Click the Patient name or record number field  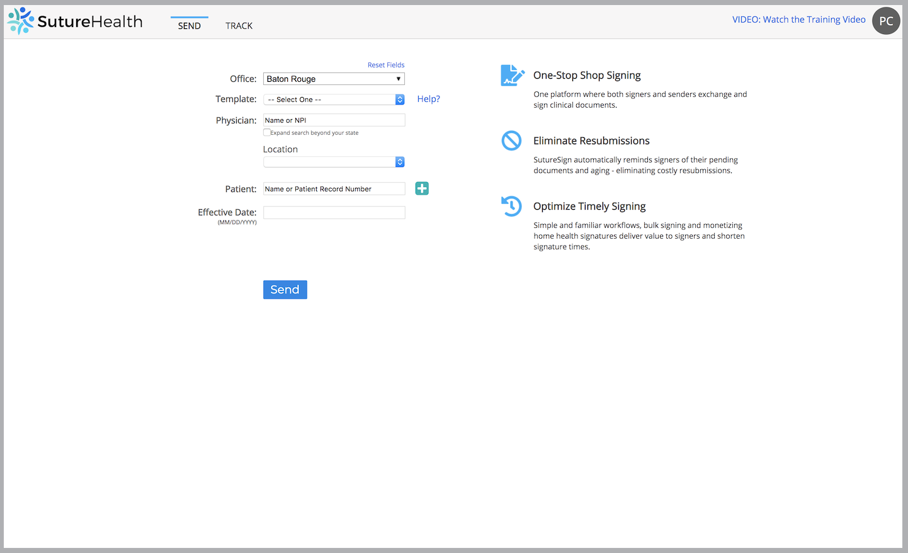click(334, 189)
